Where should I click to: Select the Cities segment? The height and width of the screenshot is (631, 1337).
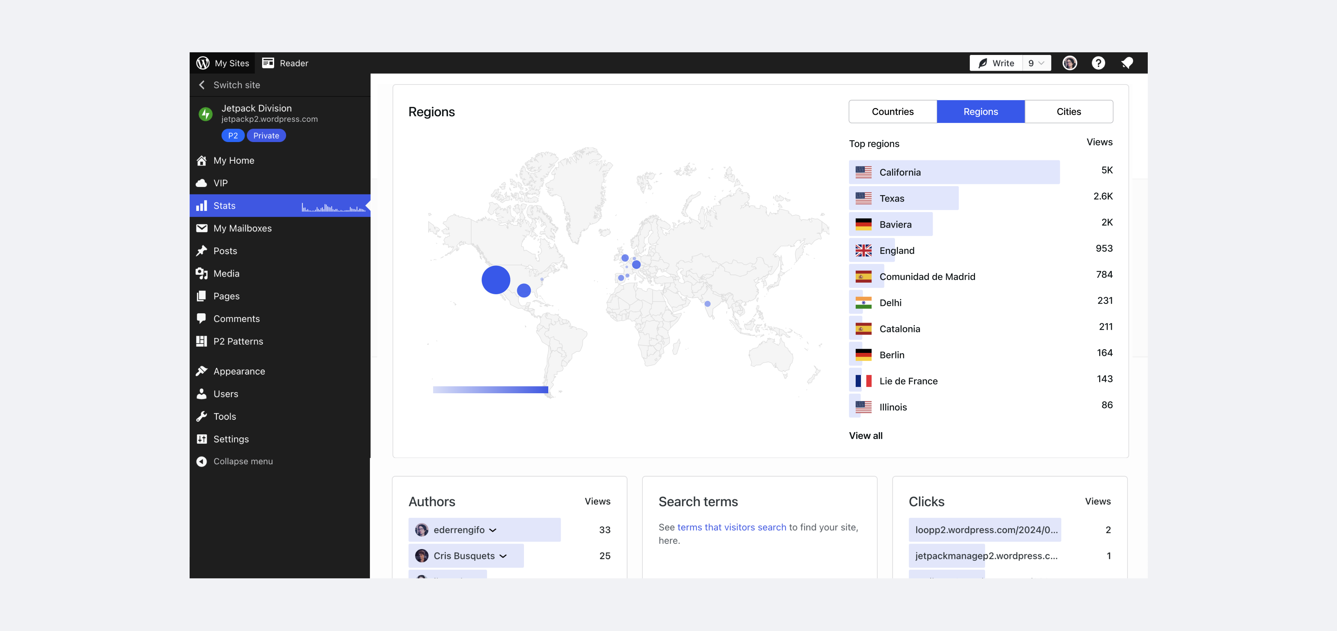tap(1068, 111)
